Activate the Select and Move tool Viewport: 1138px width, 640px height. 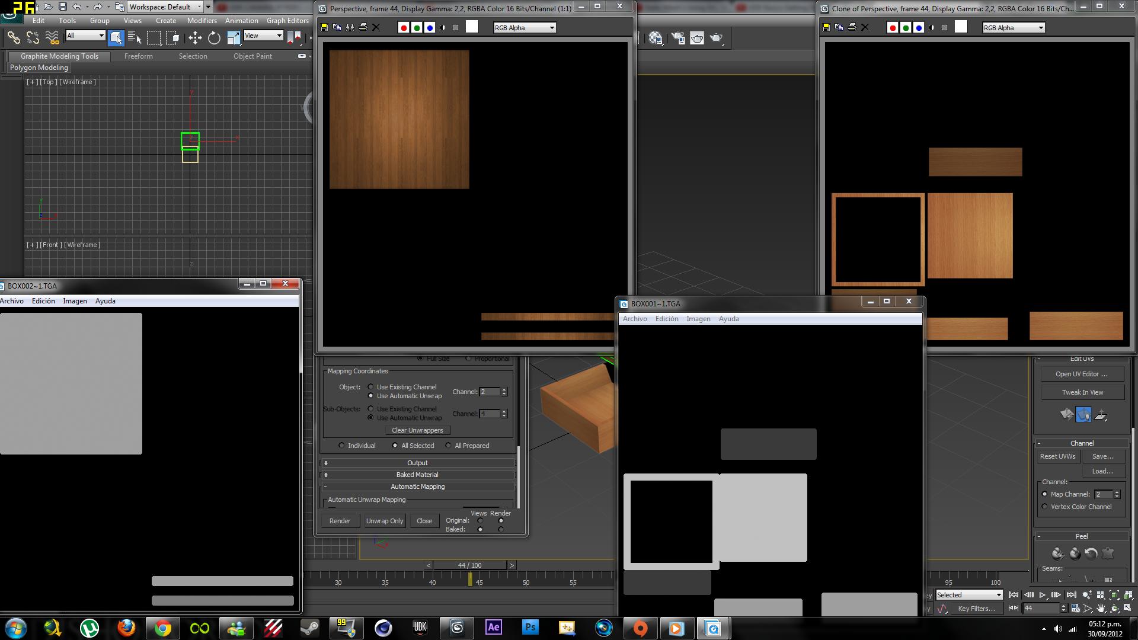[195, 38]
